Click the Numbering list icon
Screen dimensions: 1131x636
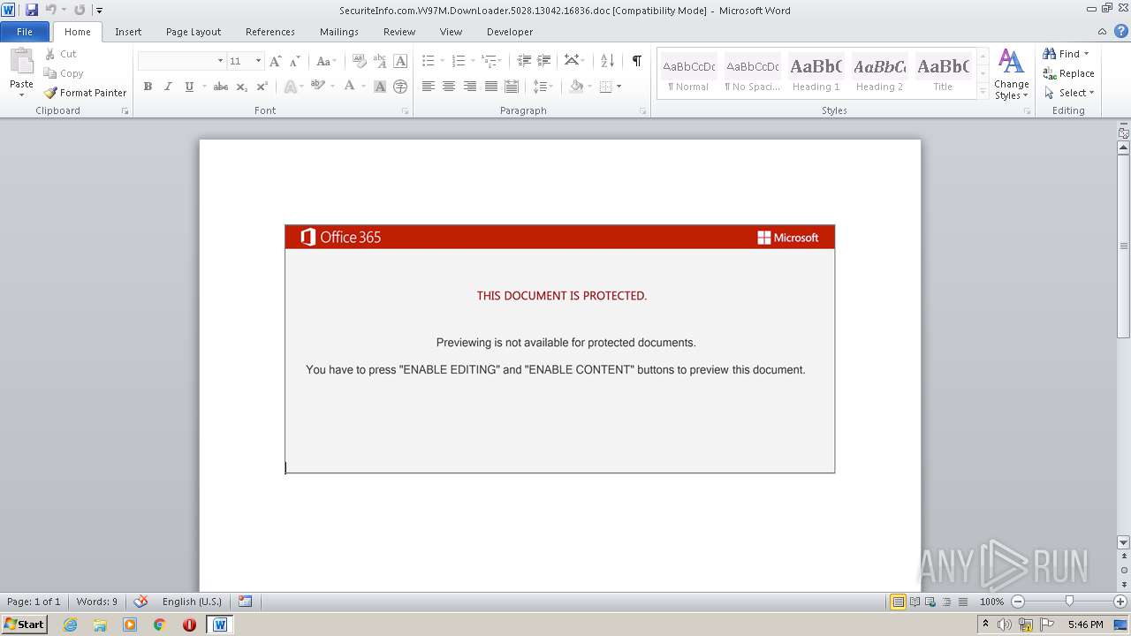[x=458, y=61]
